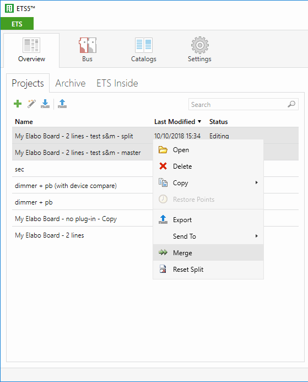This screenshot has height=382, width=308.
Task: Click the green ETS menu button
Action: click(17, 24)
